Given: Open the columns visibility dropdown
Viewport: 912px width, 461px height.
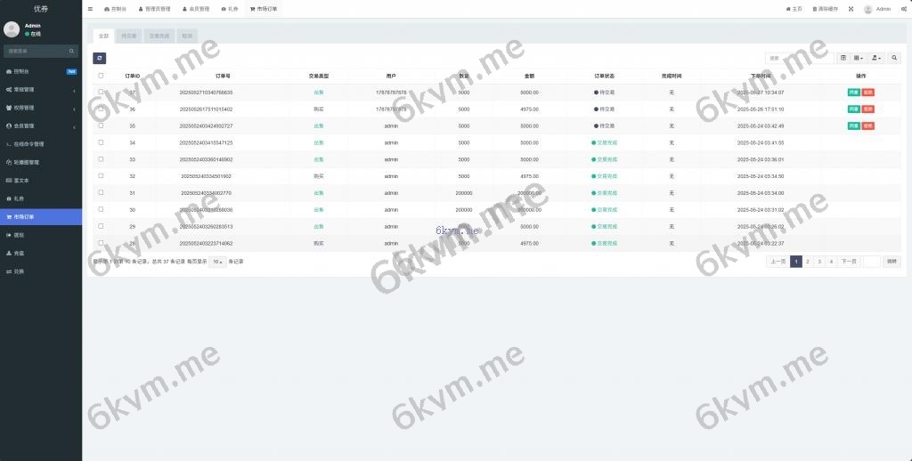Looking at the screenshot, I should tap(859, 58).
